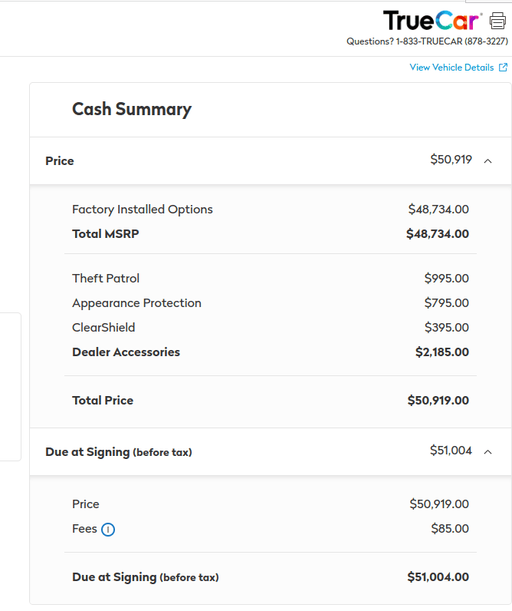Click the $51,004 header amount
Screen dimensions: 512x611
[451, 451]
